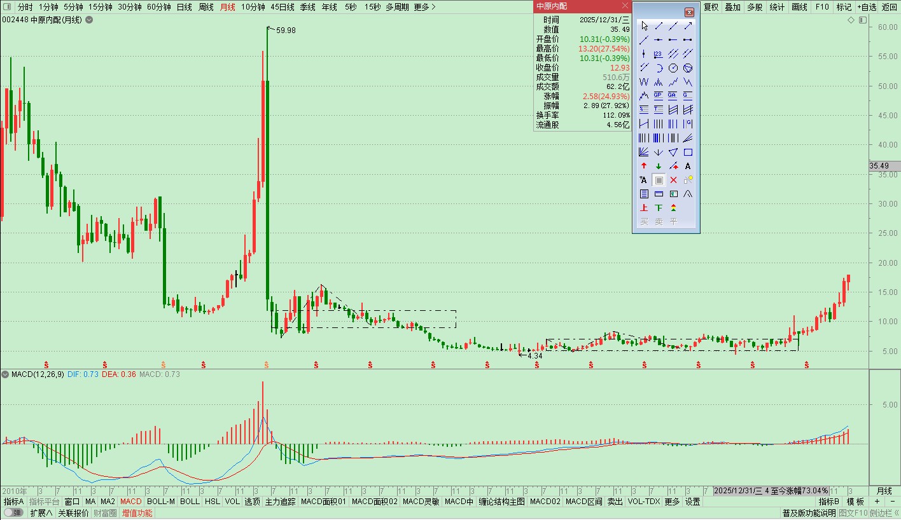Place a red up arrow marker

644,166
